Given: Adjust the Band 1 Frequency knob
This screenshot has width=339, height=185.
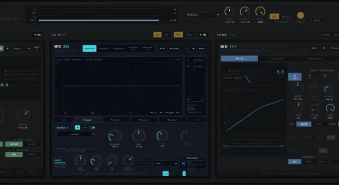Looking at the screenshot, I should [x=115, y=136].
